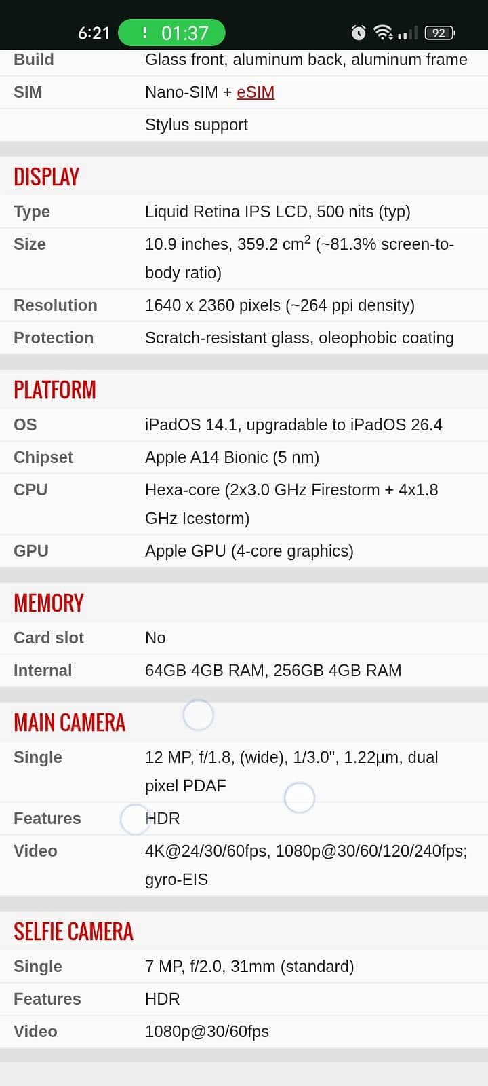
Task: Select the PLATFORM section header
Action: click(54, 390)
